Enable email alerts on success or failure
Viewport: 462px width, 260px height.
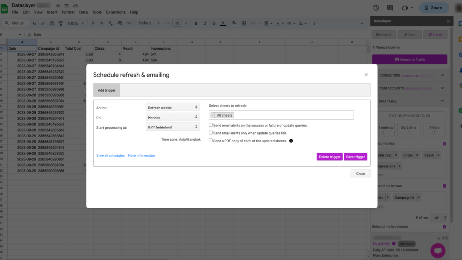(x=211, y=125)
